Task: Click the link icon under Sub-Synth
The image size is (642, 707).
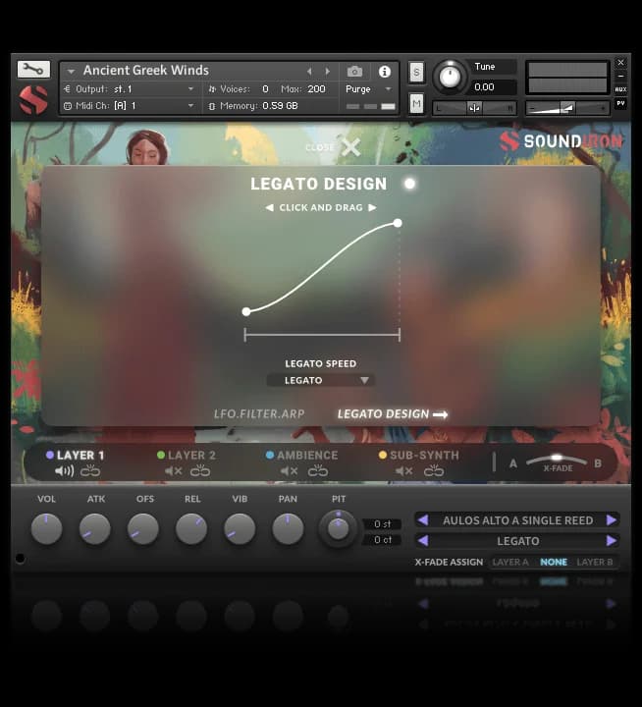Action: [x=433, y=471]
